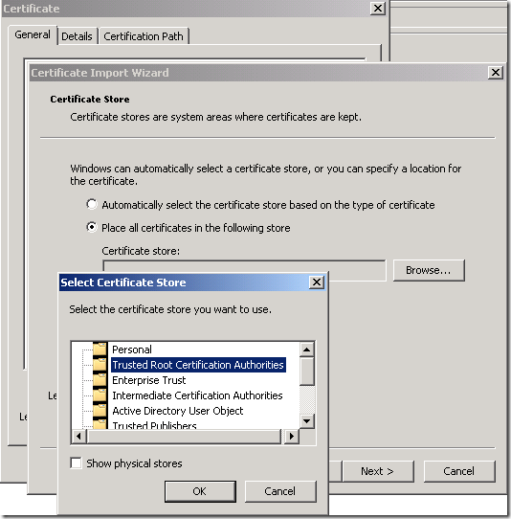This screenshot has height=519, width=511.
Task: Switch to the Details tab
Action: (x=78, y=36)
